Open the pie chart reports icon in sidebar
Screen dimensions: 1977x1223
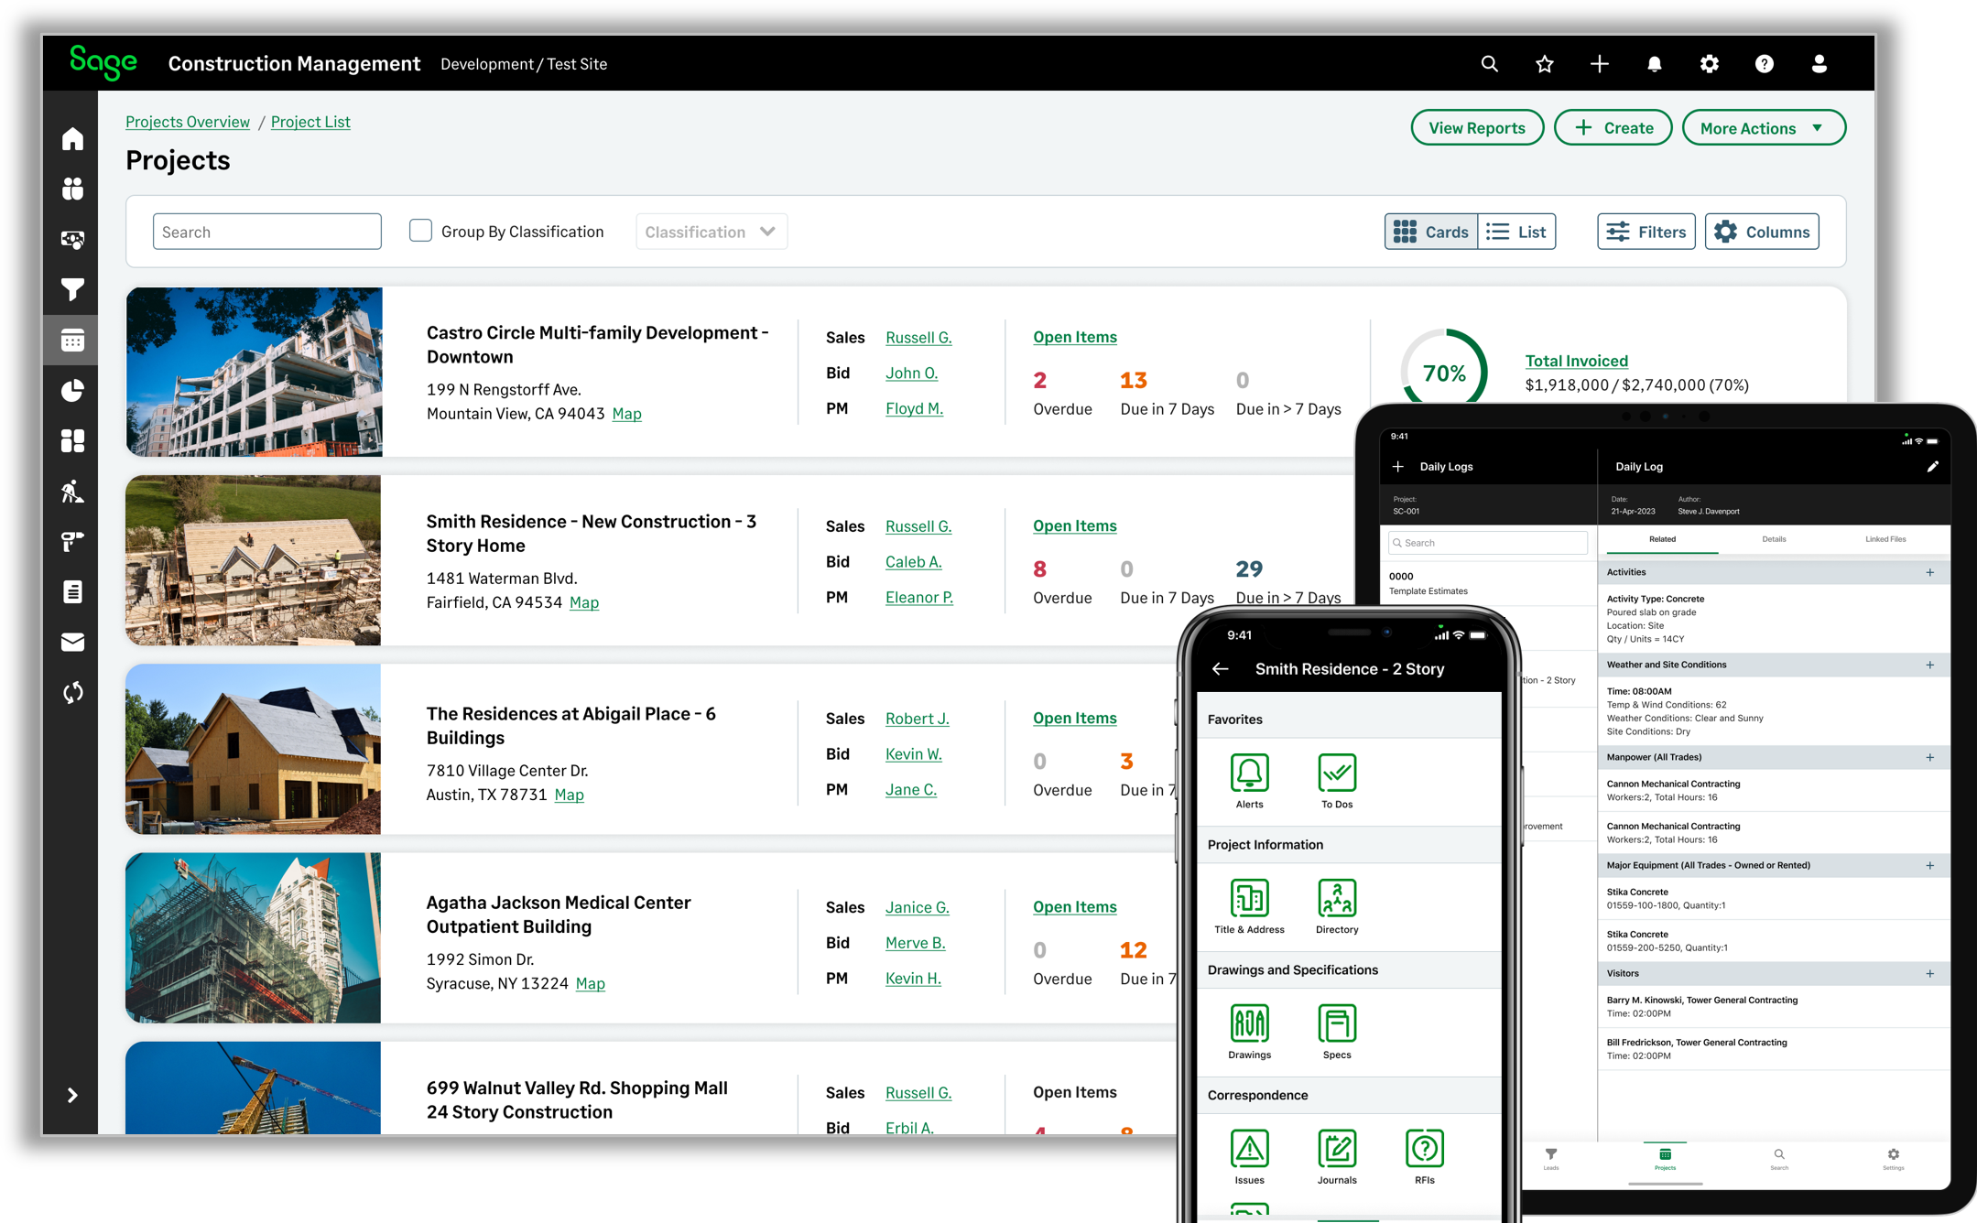coord(72,391)
